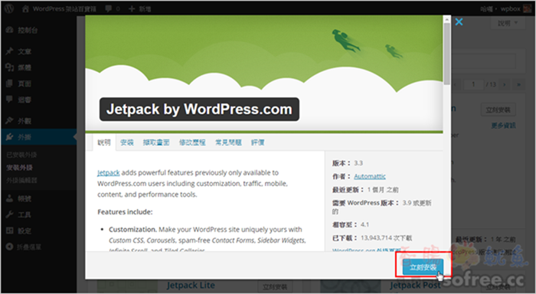
Task: Switch to the 修改歷程 tab
Action: coord(192,142)
